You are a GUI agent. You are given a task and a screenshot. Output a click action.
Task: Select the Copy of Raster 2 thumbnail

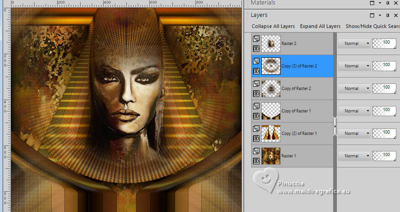[x=271, y=89]
